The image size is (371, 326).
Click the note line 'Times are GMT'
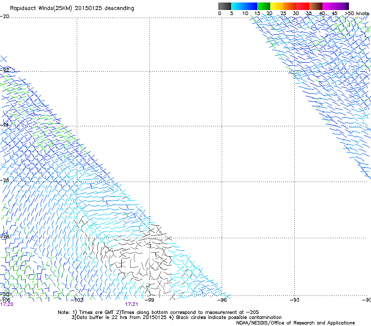(97, 312)
